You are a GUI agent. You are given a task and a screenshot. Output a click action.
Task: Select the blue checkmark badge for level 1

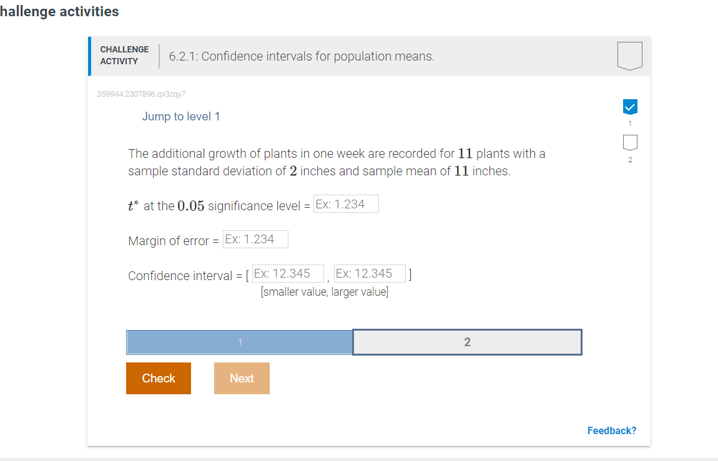[629, 107]
